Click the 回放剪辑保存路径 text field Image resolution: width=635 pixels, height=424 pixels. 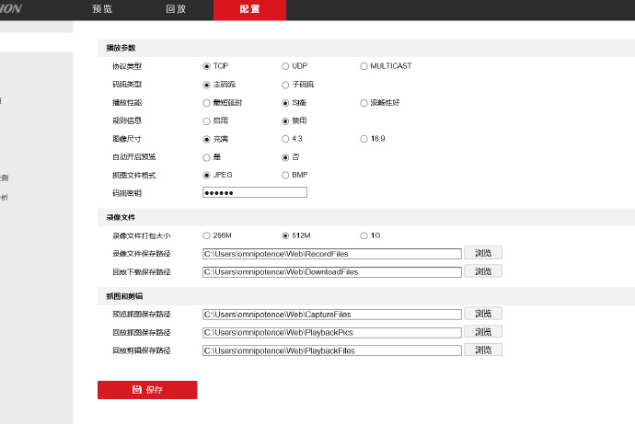click(331, 350)
